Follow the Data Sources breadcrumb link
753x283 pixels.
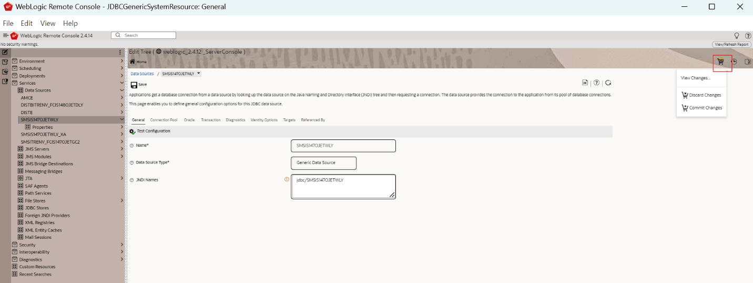[142, 74]
